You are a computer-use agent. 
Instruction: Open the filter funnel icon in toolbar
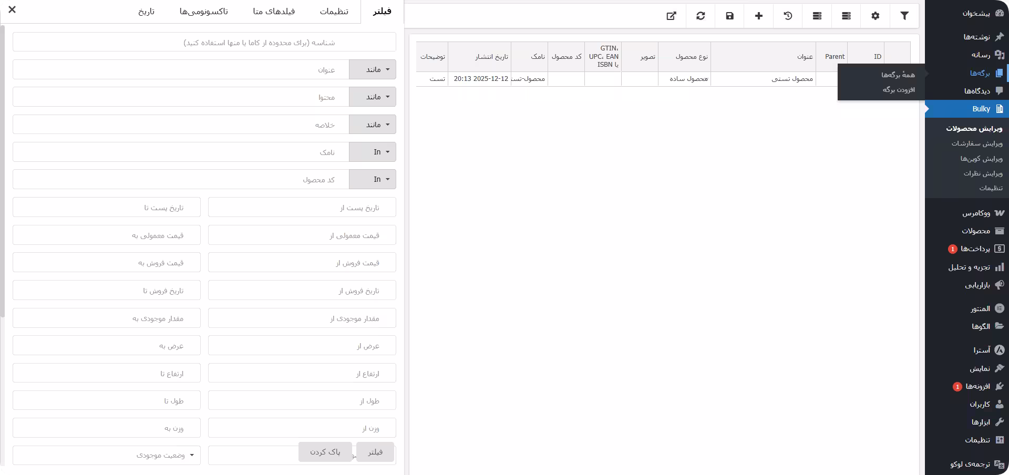(904, 16)
